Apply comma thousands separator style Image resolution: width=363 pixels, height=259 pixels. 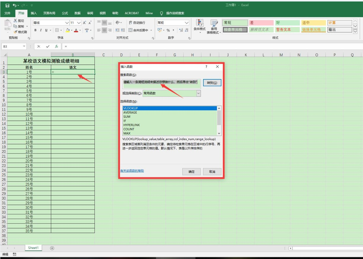tap(173, 30)
